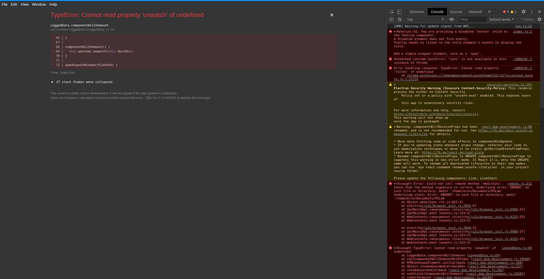Focus the console Filter input field

pos(472,20)
